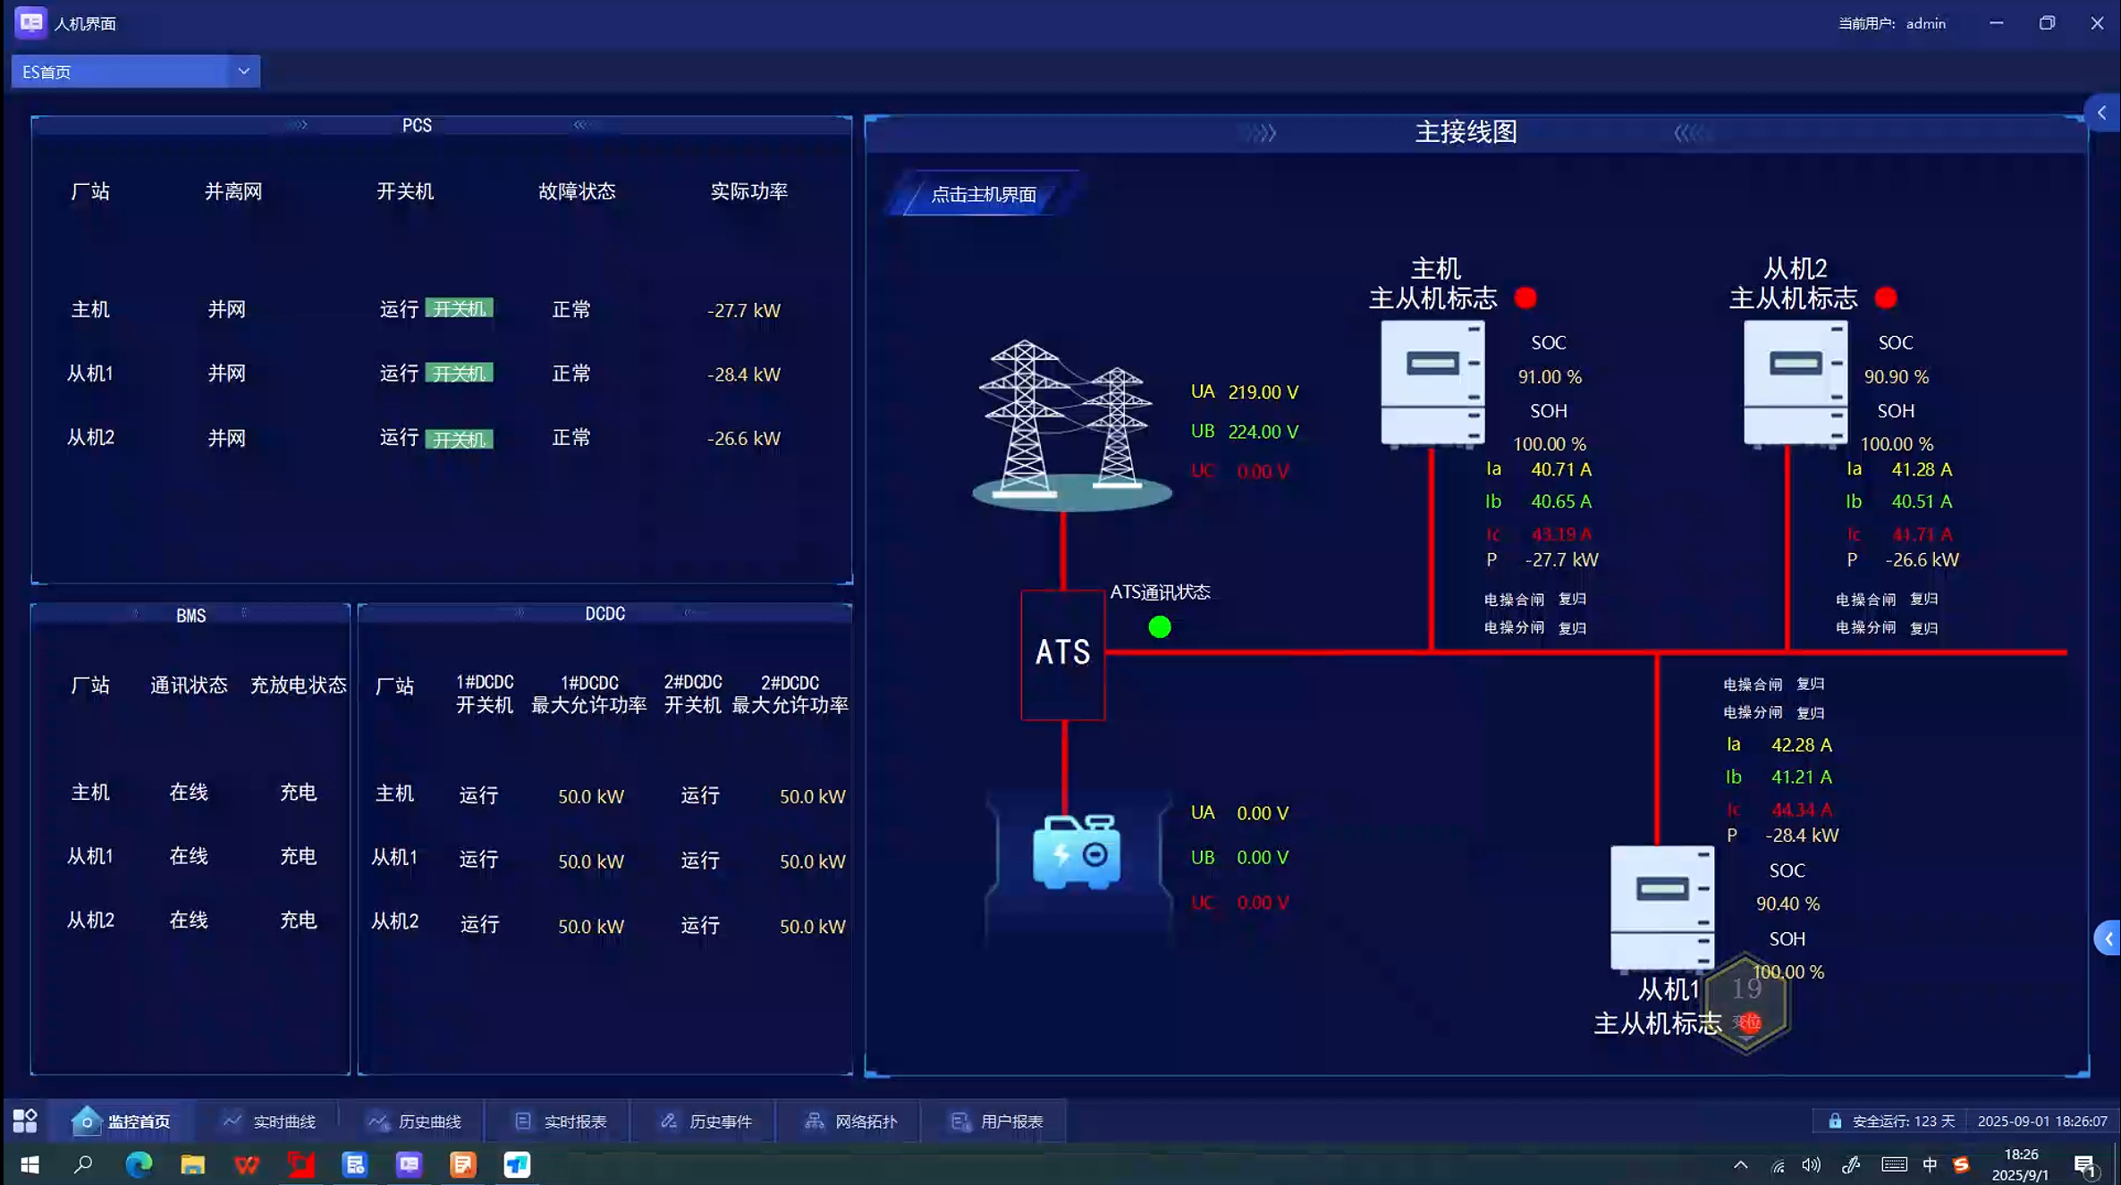Viewport: 2121px width, 1185px height.
Task: Click the red 主从机标志 indicator for 从机2
Action: (x=1886, y=298)
